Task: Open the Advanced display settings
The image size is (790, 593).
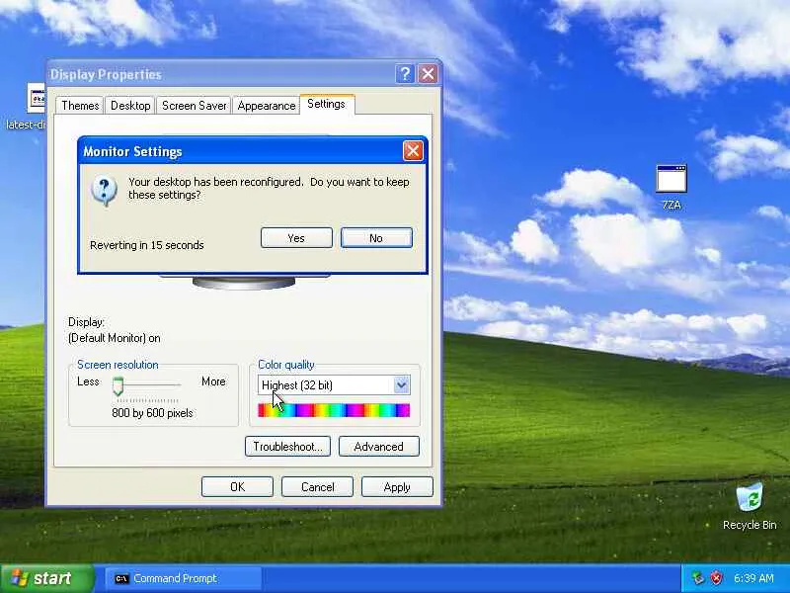Action: coord(379,447)
